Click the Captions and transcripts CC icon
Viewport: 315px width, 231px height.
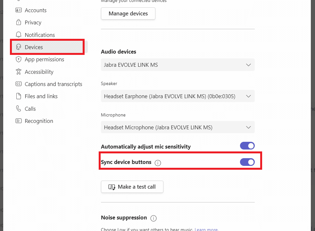point(18,84)
